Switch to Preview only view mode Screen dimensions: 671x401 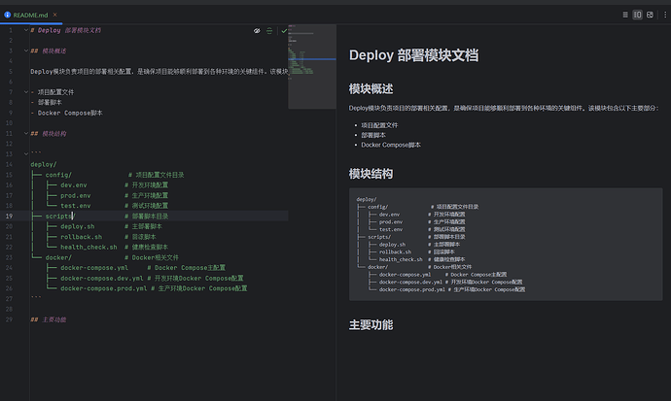tap(650, 15)
